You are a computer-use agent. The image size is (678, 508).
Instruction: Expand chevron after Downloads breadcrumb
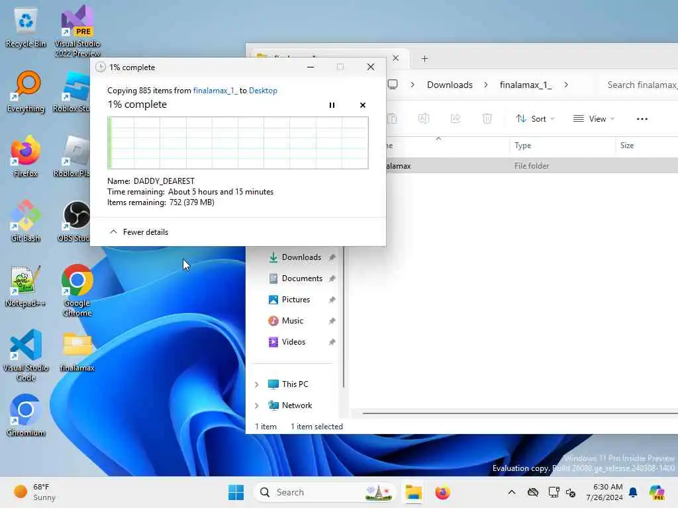485,85
